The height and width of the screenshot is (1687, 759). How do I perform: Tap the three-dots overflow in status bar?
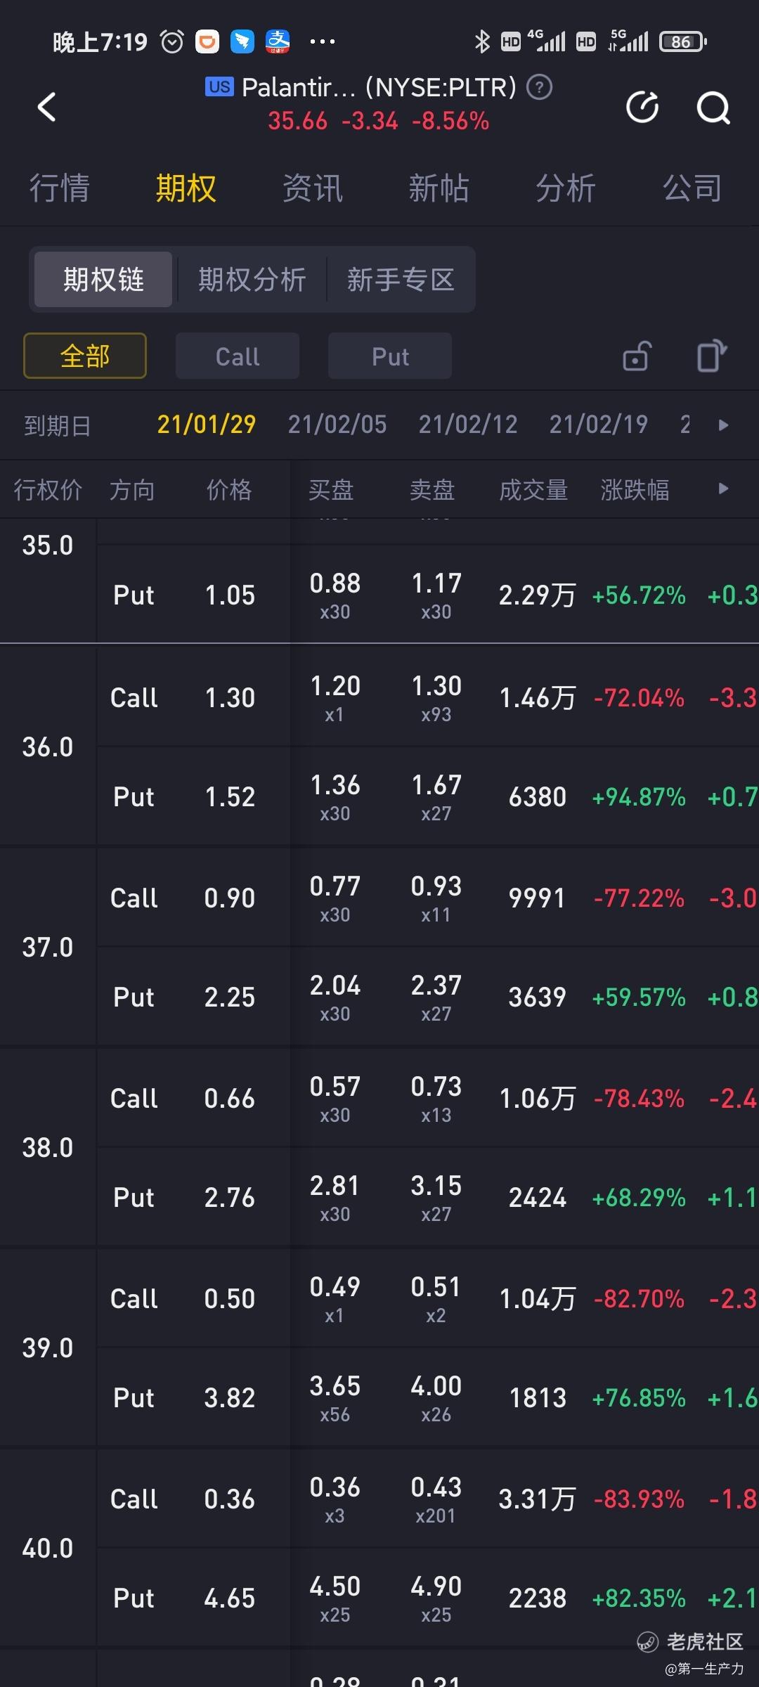point(323,42)
